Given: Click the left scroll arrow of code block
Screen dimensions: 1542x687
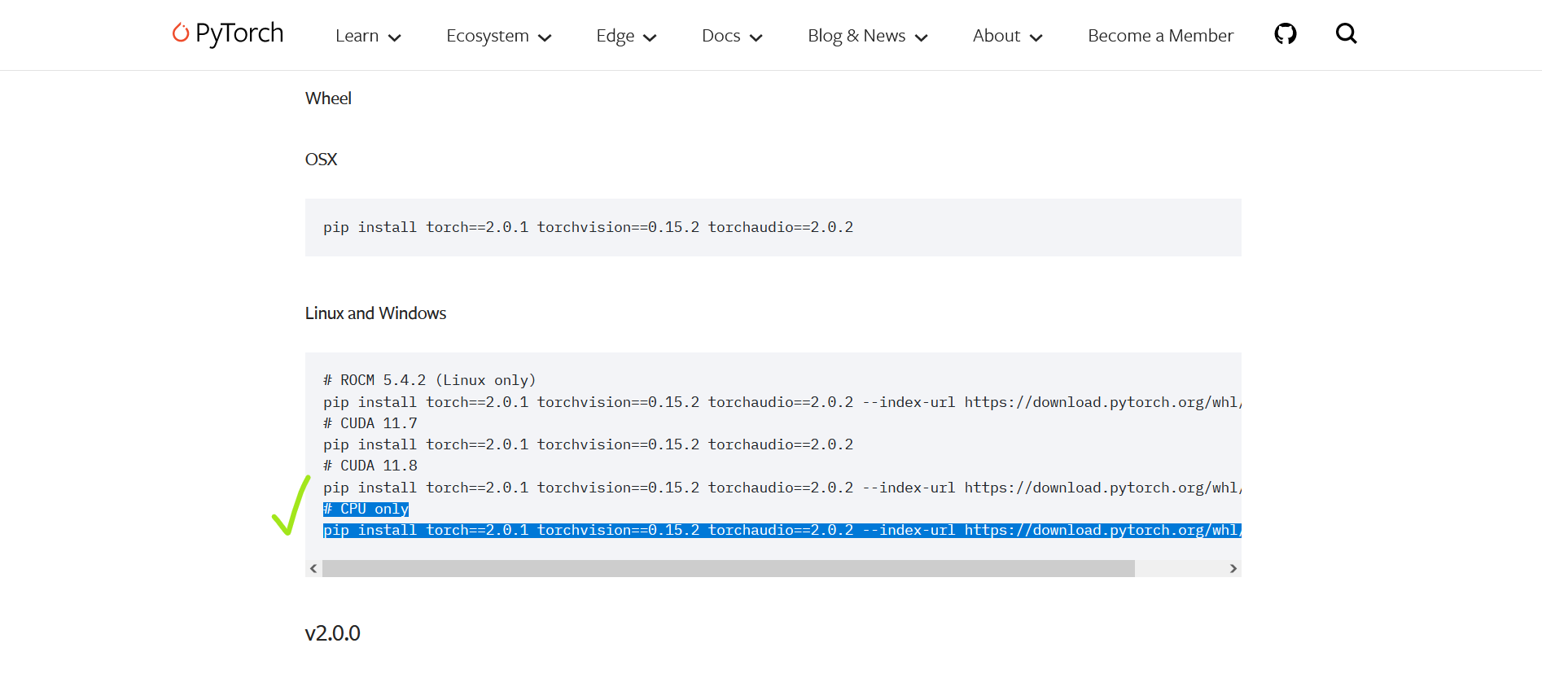Looking at the screenshot, I should (313, 569).
